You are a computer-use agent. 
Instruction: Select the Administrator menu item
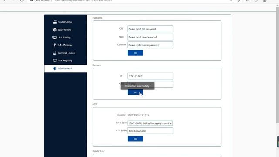click(x=66, y=68)
